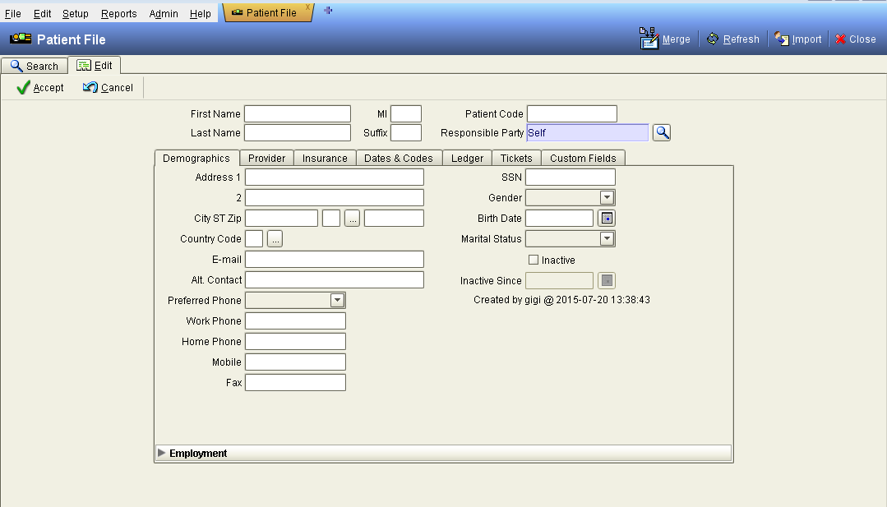Open the Preferred Phone dropdown
The width and height of the screenshot is (887, 507).
[335, 300]
